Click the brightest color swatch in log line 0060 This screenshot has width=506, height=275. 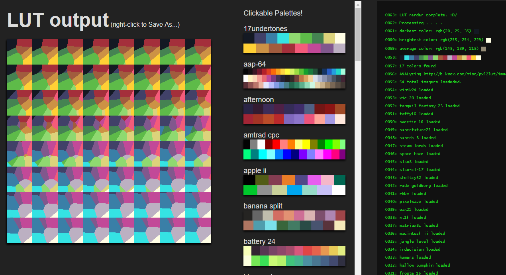click(x=488, y=40)
